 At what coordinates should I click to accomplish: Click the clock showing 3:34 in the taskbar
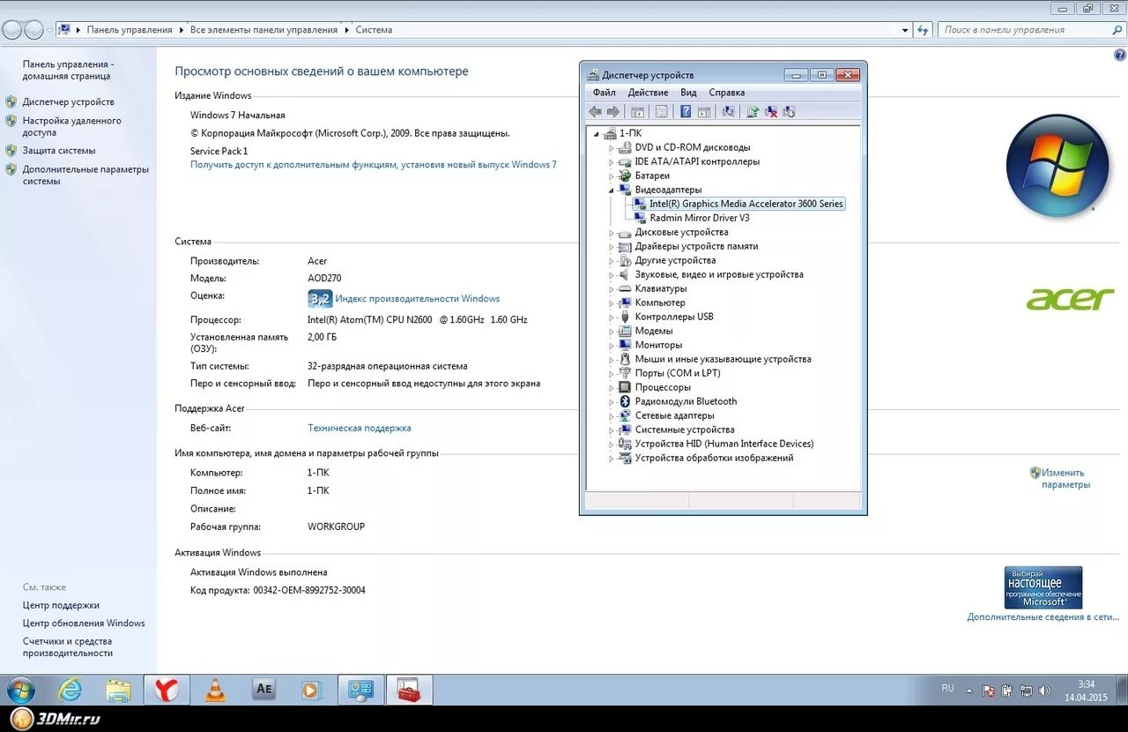point(1087,684)
